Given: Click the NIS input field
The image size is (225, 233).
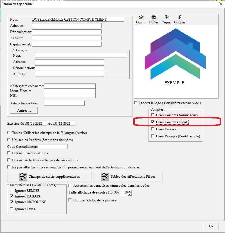Looking at the screenshot, I should click(70, 95).
